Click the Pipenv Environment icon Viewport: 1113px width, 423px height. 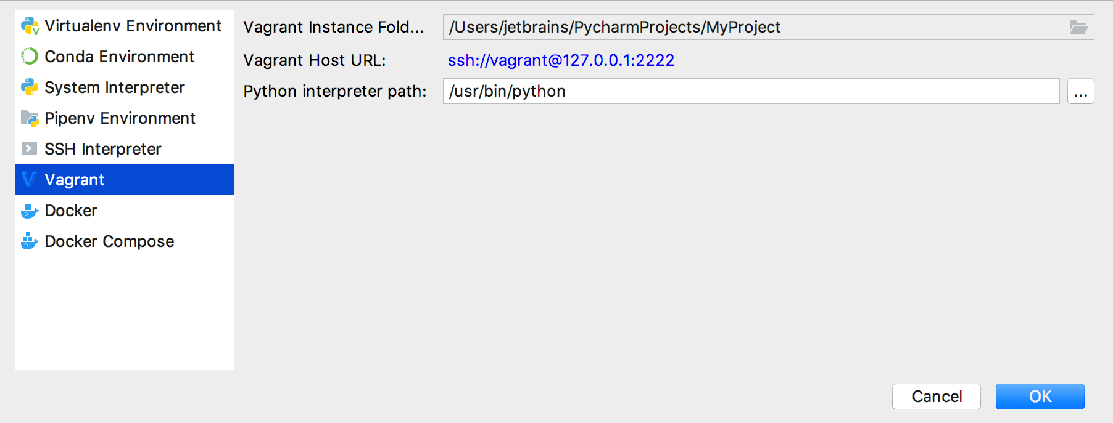coord(28,118)
